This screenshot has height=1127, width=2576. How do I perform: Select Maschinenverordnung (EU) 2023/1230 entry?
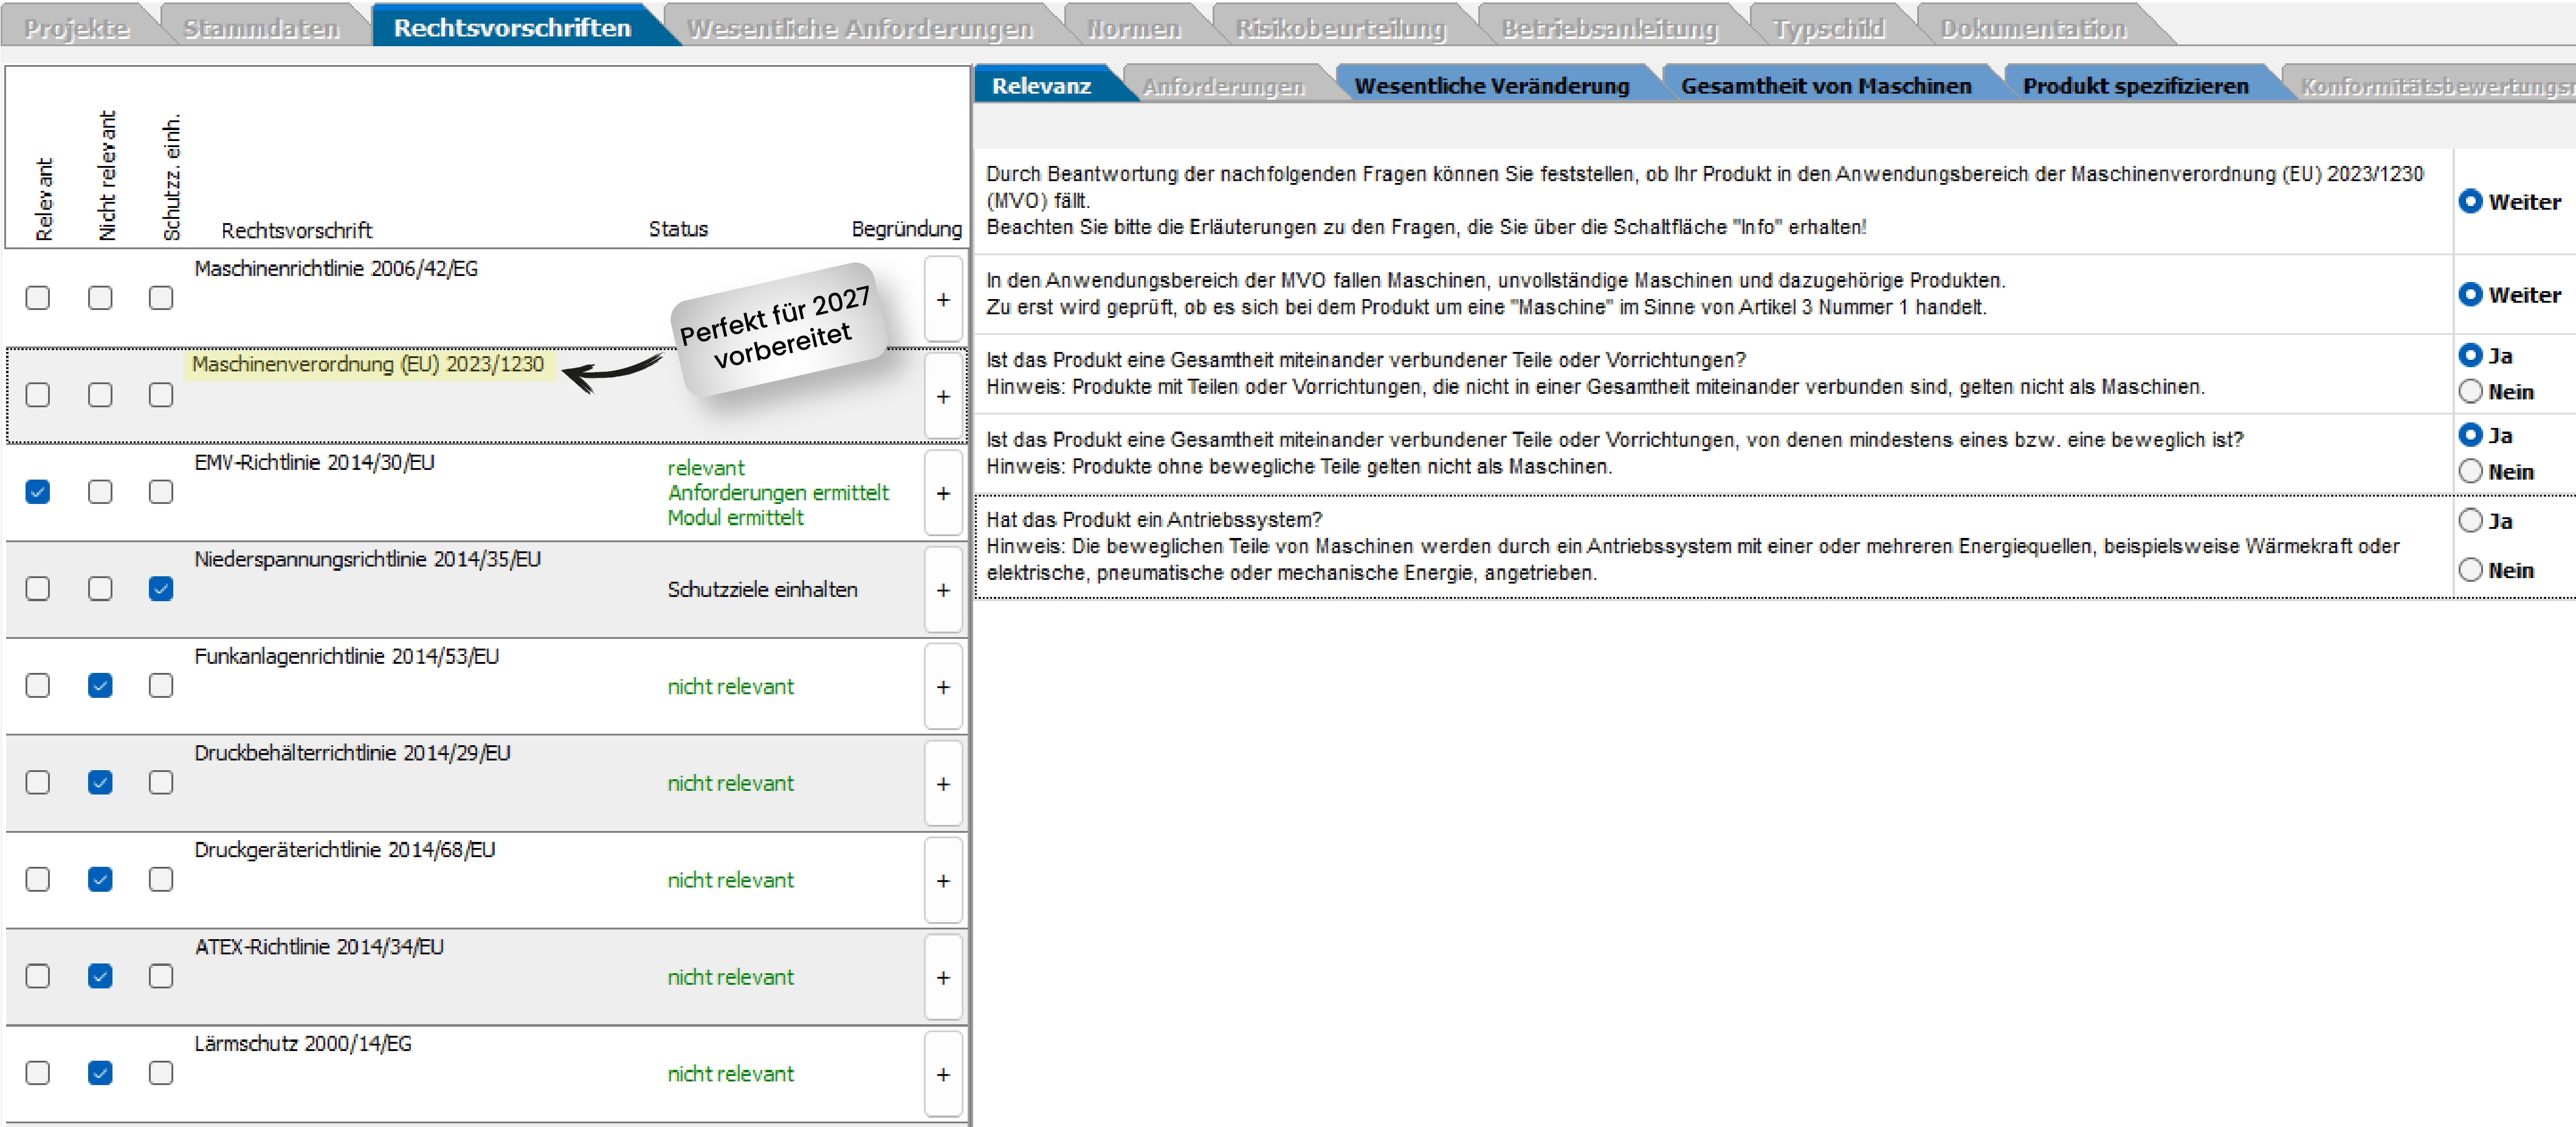(367, 364)
